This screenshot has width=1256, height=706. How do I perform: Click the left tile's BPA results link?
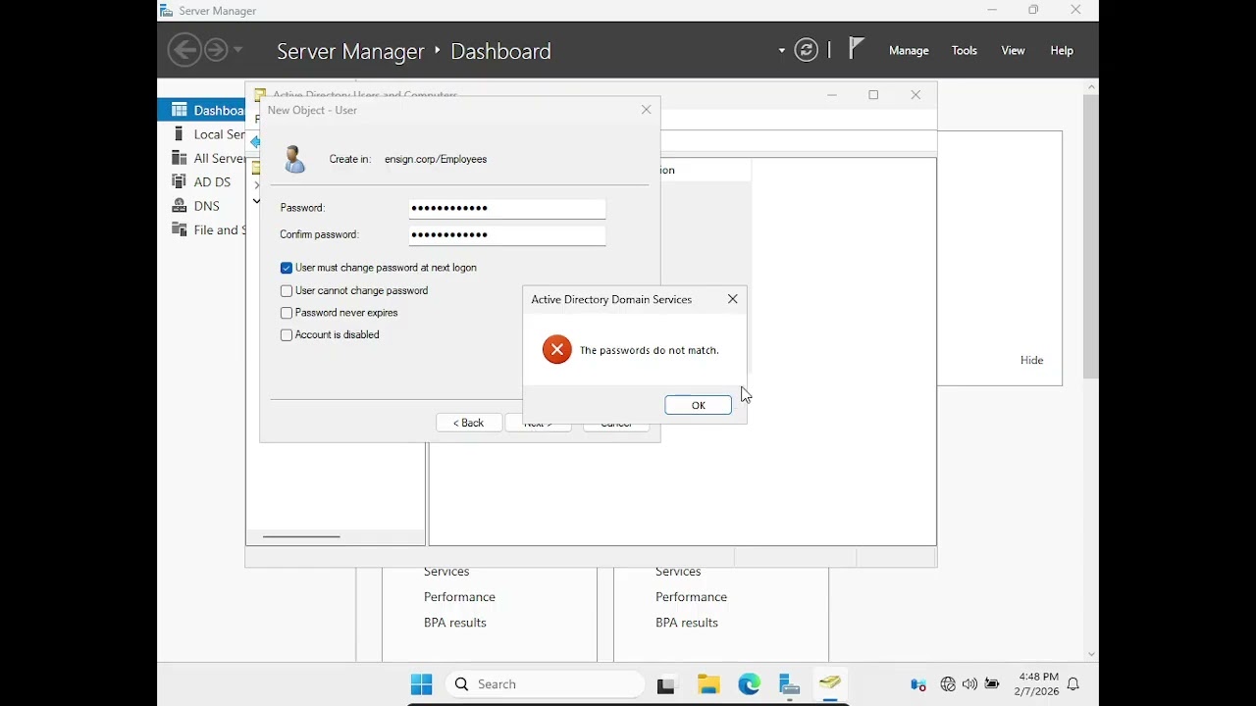click(x=454, y=623)
